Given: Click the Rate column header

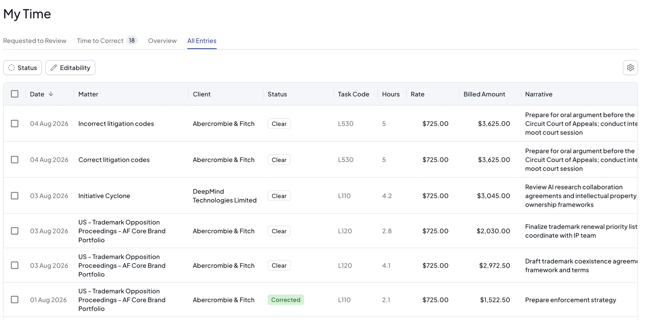Looking at the screenshot, I should [418, 94].
